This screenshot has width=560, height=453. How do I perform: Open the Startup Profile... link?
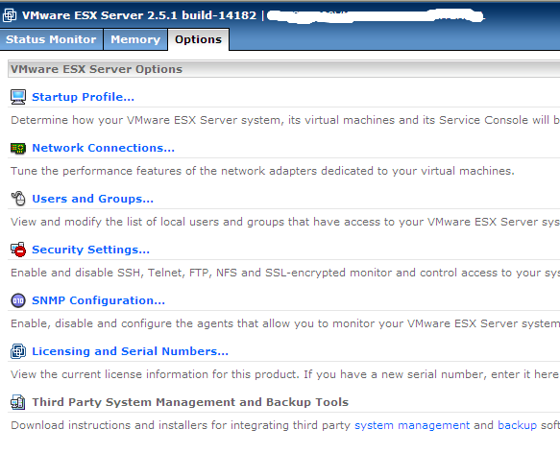point(83,97)
